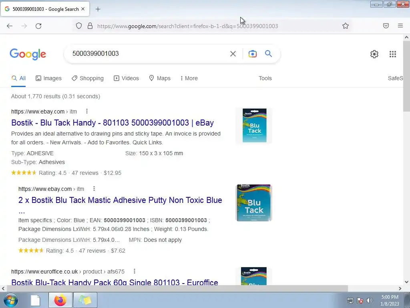The height and width of the screenshot is (308, 410).
Task: Open a new tab with the plus button
Action: point(98,9)
